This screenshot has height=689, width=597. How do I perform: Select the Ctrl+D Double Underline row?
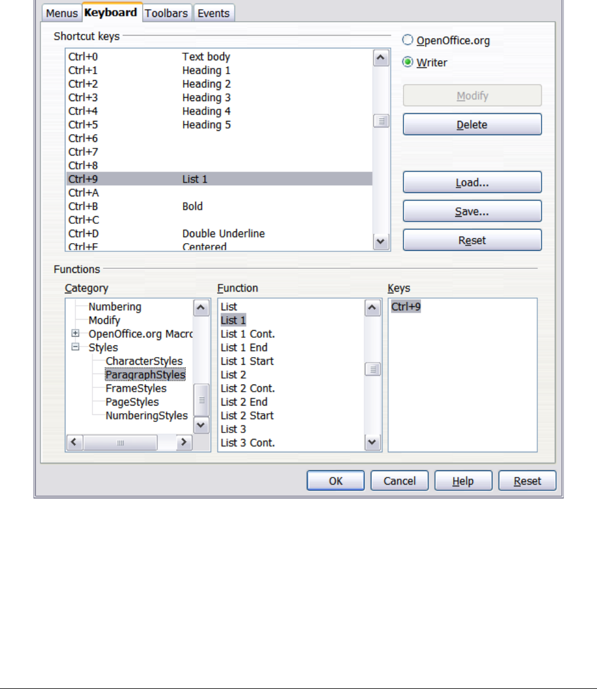pyautogui.click(x=219, y=234)
